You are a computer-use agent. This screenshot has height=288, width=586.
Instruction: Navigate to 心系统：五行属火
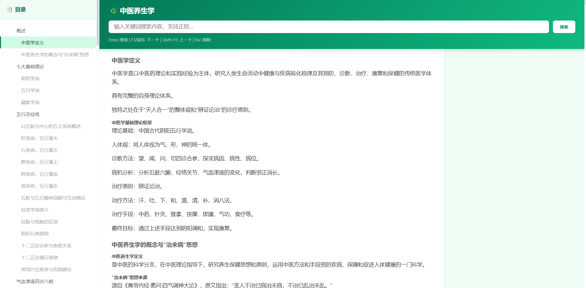(39, 150)
